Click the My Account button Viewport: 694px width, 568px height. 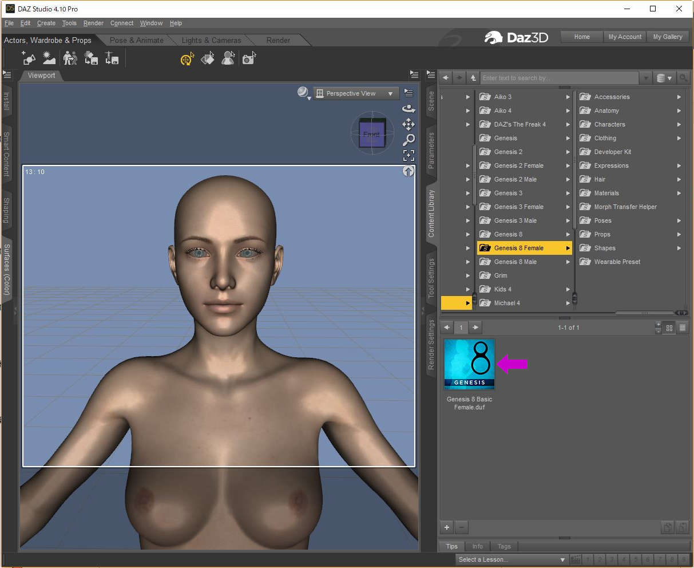[x=625, y=37]
